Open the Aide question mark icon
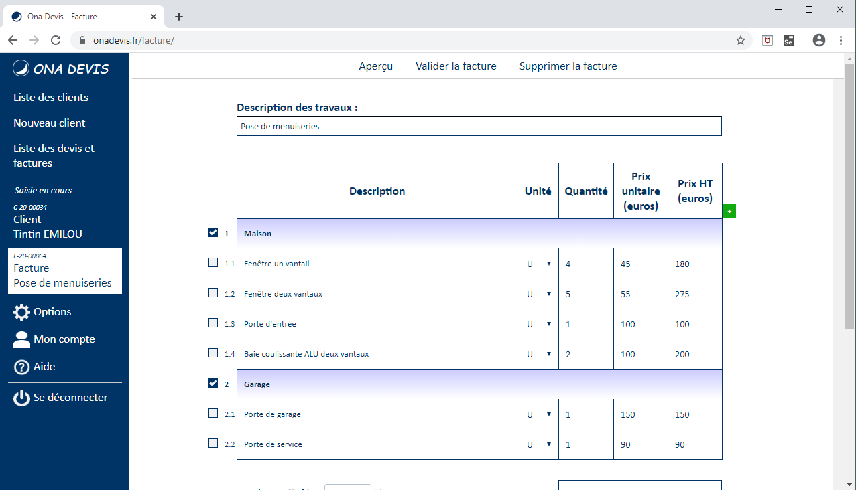This screenshot has width=856, height=490. [21, 367]
